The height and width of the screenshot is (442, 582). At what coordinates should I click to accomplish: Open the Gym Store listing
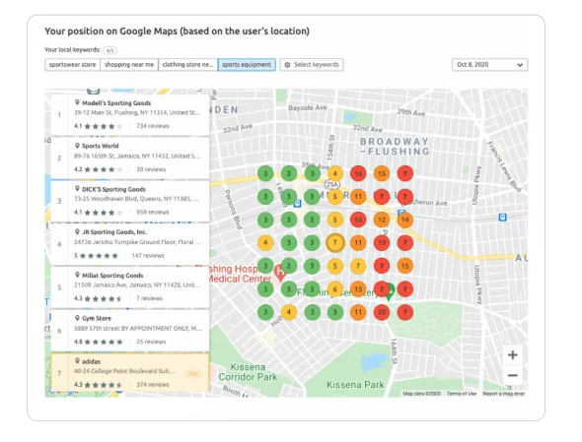coord(130,330)
